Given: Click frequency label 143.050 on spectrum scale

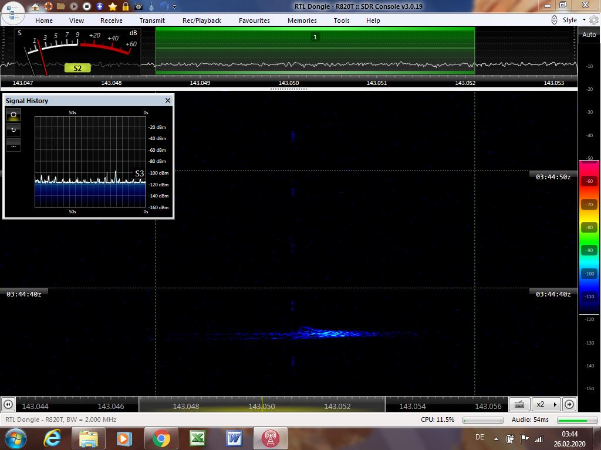Looking at the screenshot, I should (289, 83).
